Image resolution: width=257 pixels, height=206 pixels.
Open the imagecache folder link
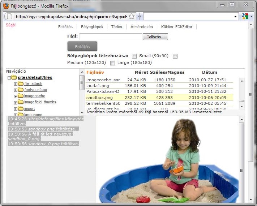point(35,96)
